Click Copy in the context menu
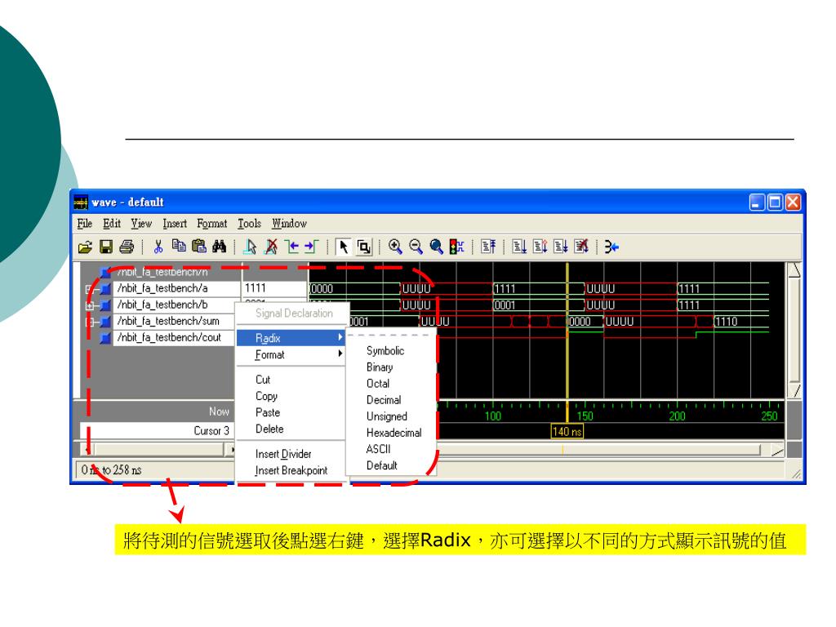The width and height of the screenshot is (836, 627). [x=266, y=396]
